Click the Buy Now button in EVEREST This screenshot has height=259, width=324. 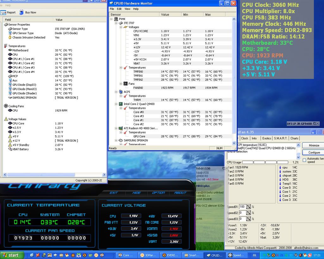25,12
